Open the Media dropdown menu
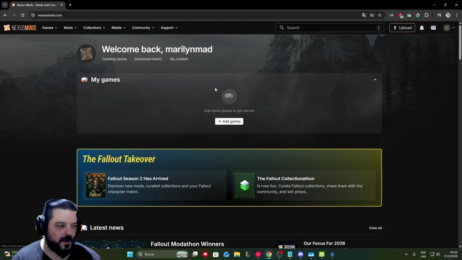The width and height of the screenshot is (462, 260). click(x=118, y=28)
